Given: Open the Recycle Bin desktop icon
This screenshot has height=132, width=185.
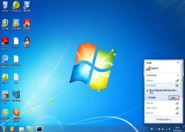Looking at the screenshot, I should pos(5,5).
